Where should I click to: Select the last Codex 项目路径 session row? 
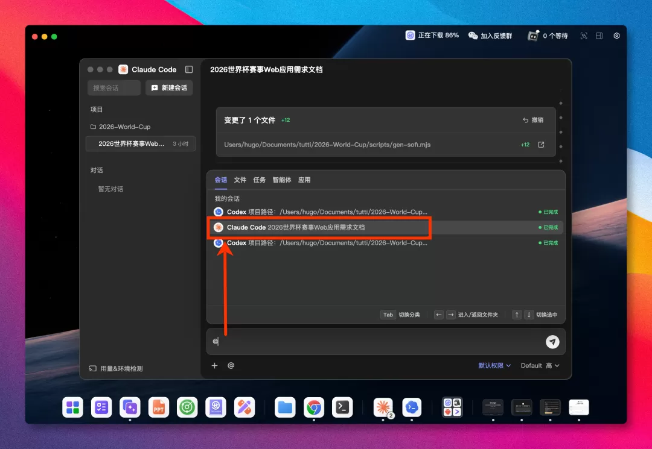click(385, 243)
